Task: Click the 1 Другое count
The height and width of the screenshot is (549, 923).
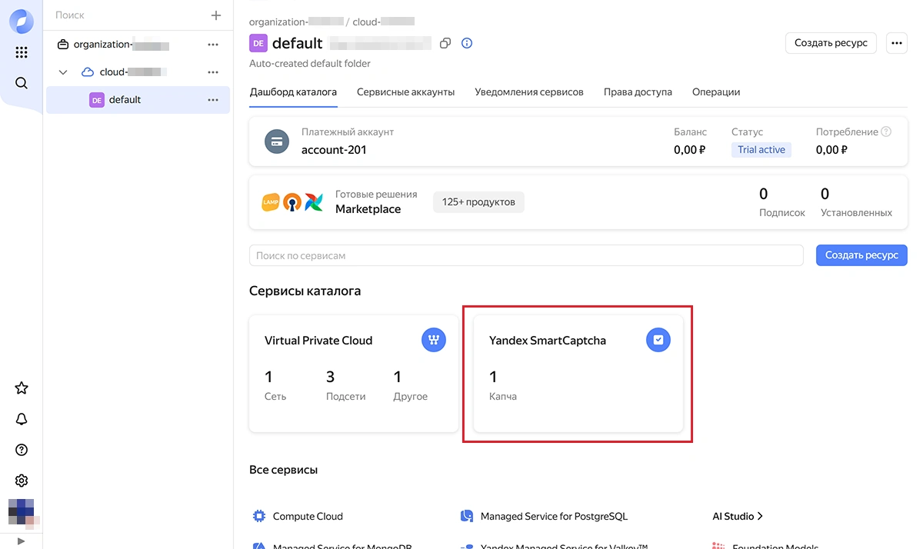Action: pyautogui.click(x=411, y=385)
